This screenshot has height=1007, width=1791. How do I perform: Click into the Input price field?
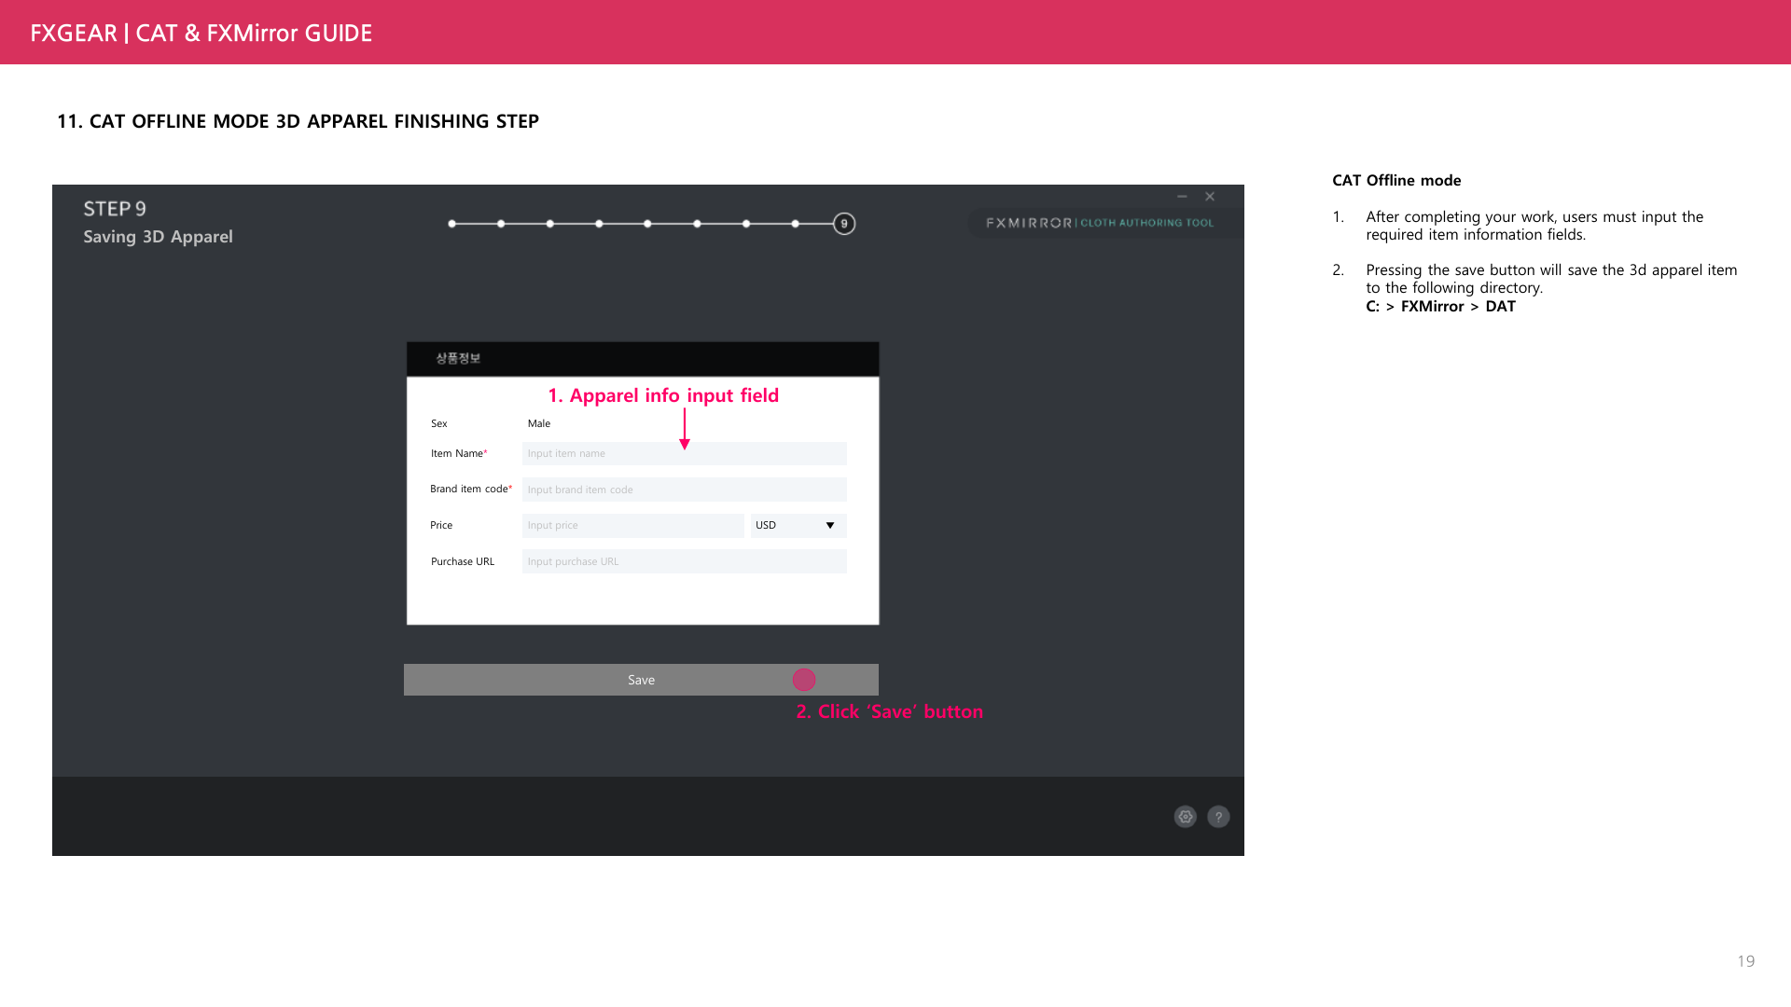tap(633, 526)
